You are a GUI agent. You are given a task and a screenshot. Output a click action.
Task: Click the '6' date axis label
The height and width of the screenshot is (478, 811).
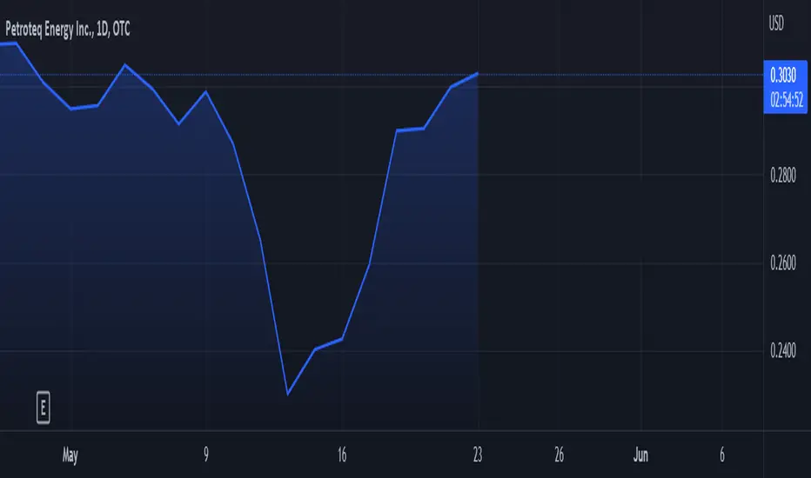[x=722, y=455]
